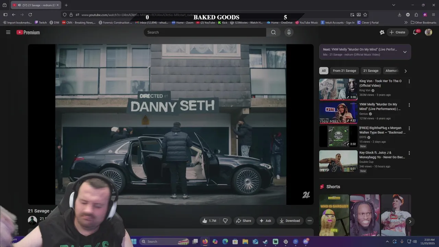Image resolution: width=439 pixels, height=247 pixels.
Task: Open the YouTube Music bookmark
Action: [307, 23]
